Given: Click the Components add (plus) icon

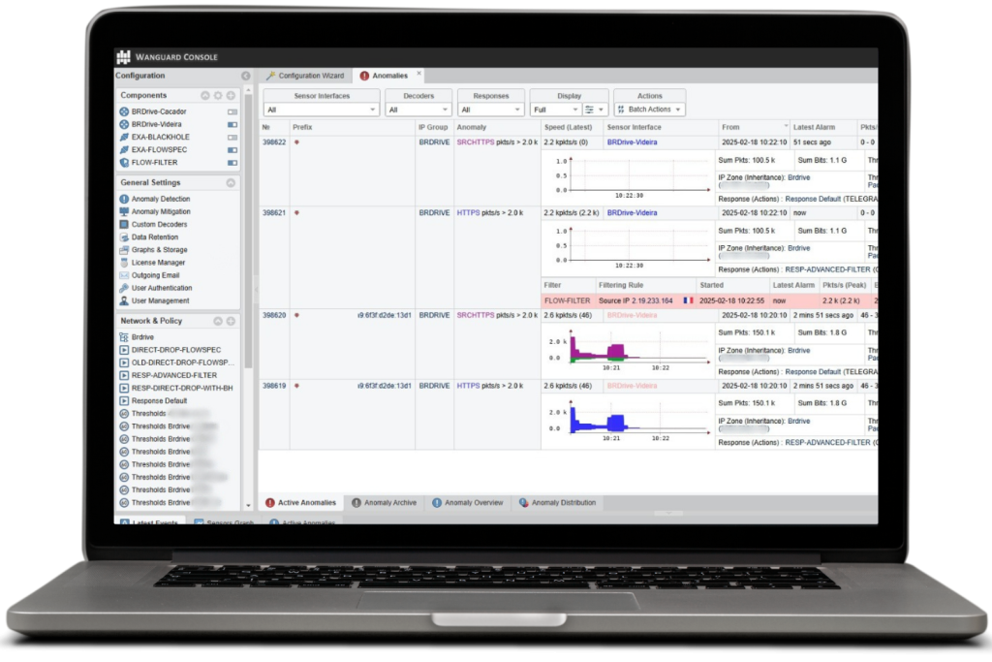Looking at the screenshot, I should pyautogui.click(x=231, y=96).
